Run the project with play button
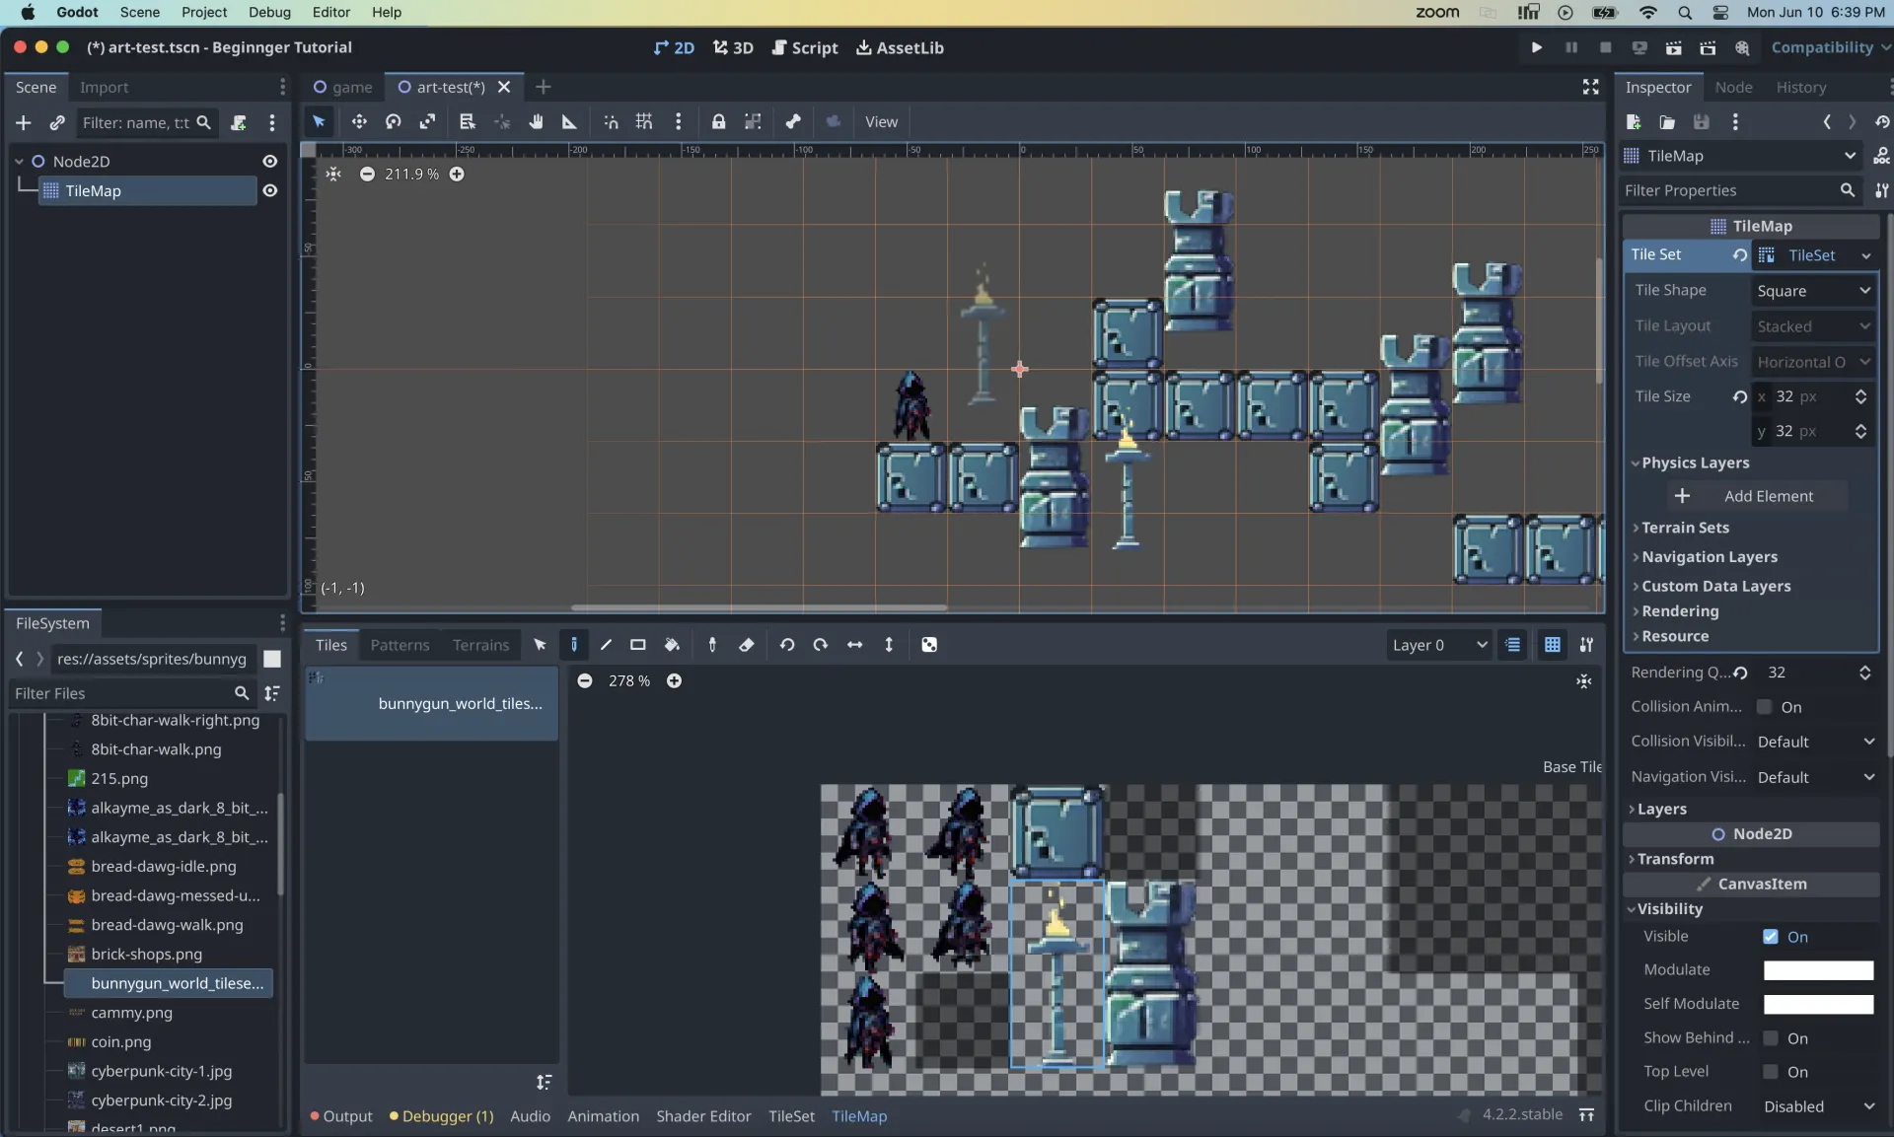Image resolution: width=1894 pixels, height=1137 pixels. coord(1536,47)
